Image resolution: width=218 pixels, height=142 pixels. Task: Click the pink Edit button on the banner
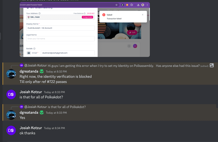click(x=132, y=32)
